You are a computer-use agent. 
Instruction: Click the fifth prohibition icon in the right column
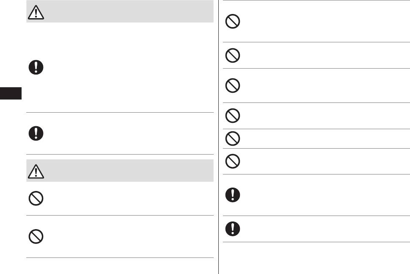point(233,138)
